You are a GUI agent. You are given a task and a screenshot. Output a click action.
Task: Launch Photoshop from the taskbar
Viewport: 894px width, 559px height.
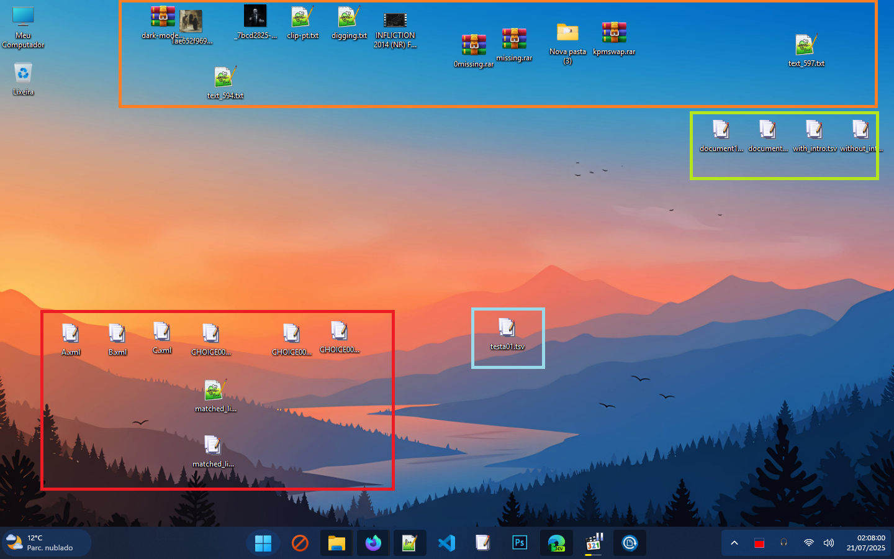click(520, 543)
